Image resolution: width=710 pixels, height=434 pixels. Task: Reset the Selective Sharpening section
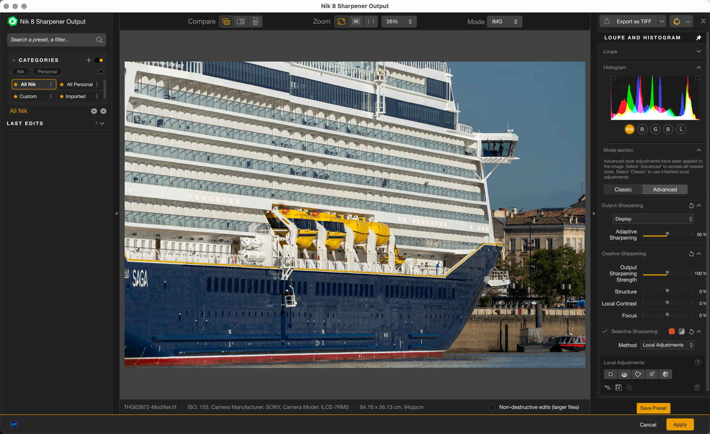coord(691,332)
